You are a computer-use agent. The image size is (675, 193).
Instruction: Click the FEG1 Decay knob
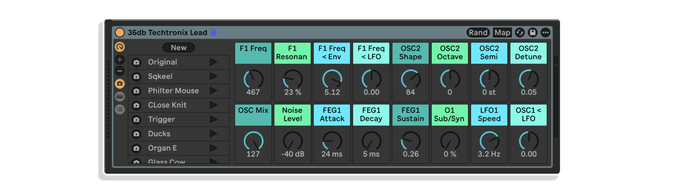(x=371, y=141)
